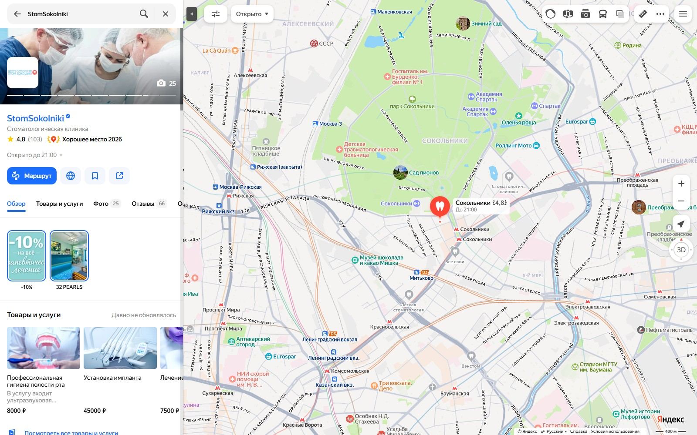Click the Товары и услуги section heading

34,315
